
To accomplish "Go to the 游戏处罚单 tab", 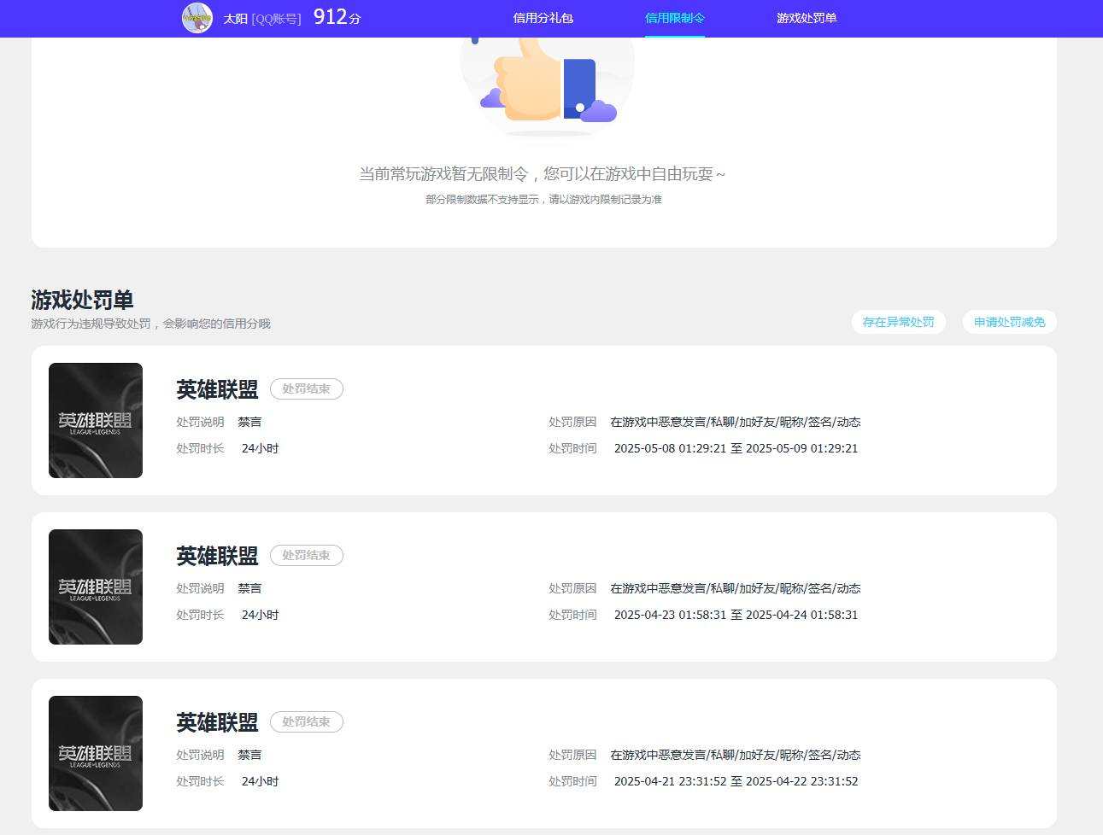I will point(807,18).
